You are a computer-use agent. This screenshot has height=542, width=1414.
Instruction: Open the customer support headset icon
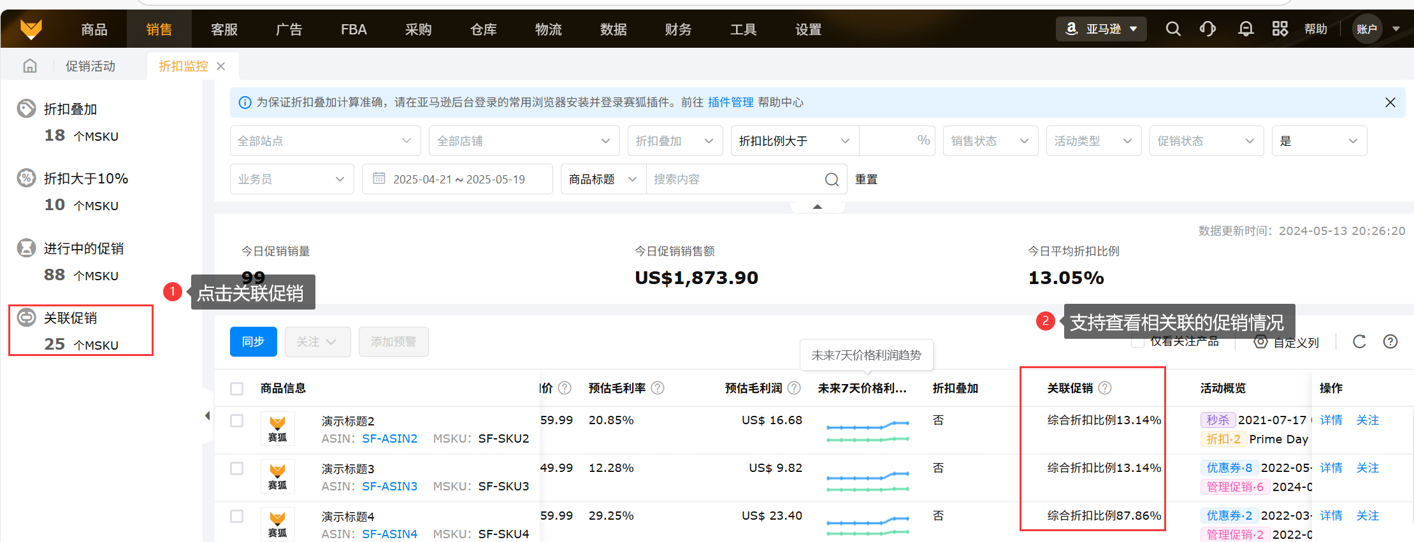(1208, 29)
